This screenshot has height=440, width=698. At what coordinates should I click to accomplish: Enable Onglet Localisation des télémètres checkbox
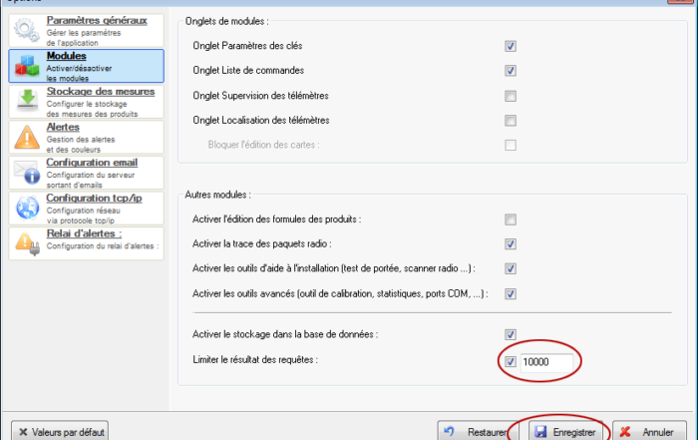pyautogui.click(x=511, y=121)
